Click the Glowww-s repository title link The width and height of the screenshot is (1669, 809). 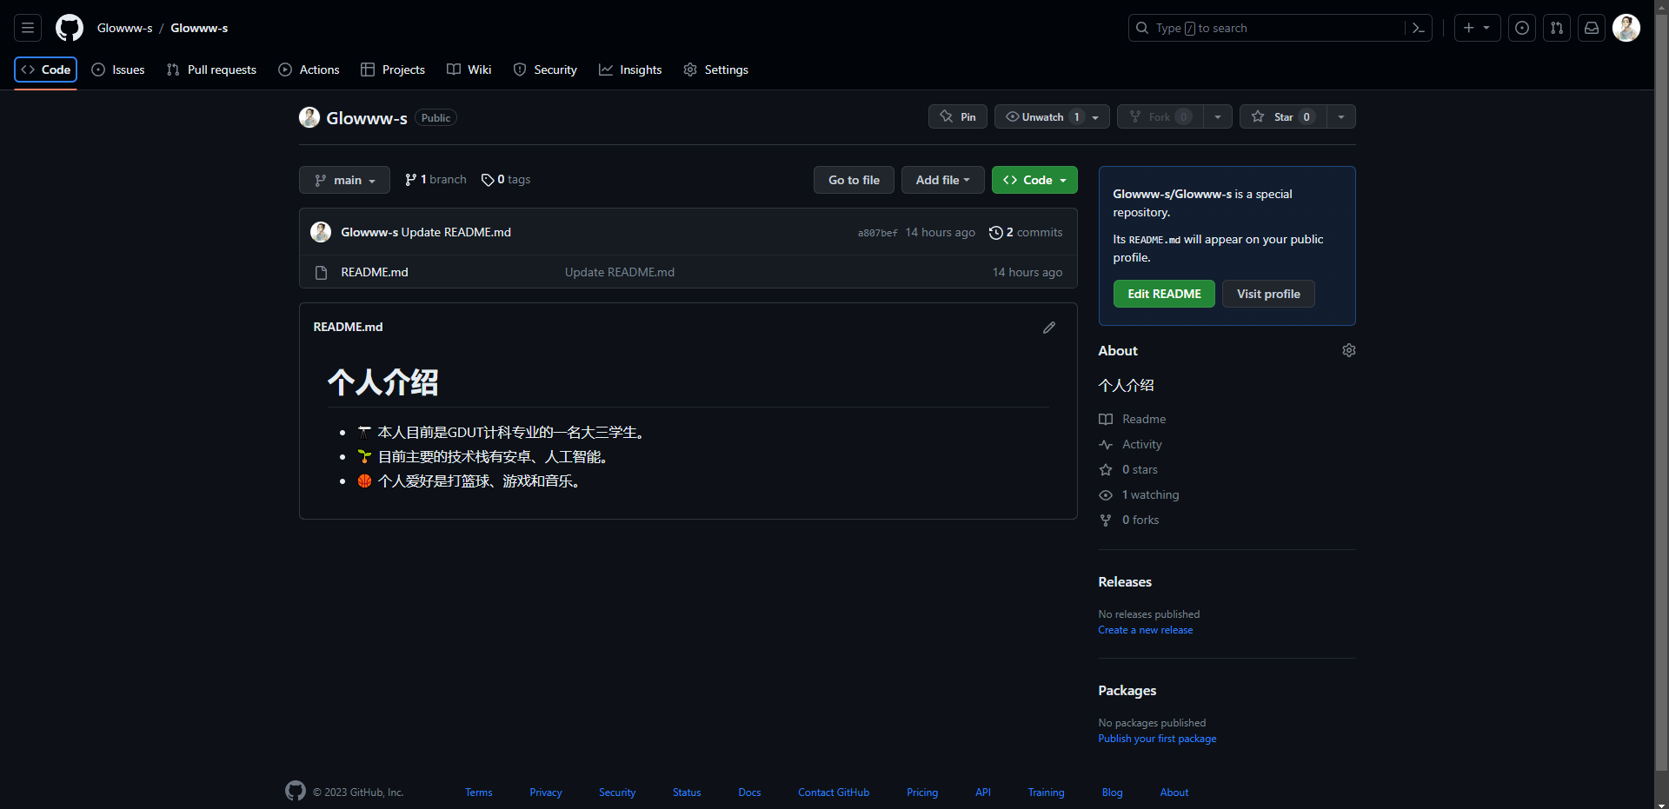[x=367, y=118]
